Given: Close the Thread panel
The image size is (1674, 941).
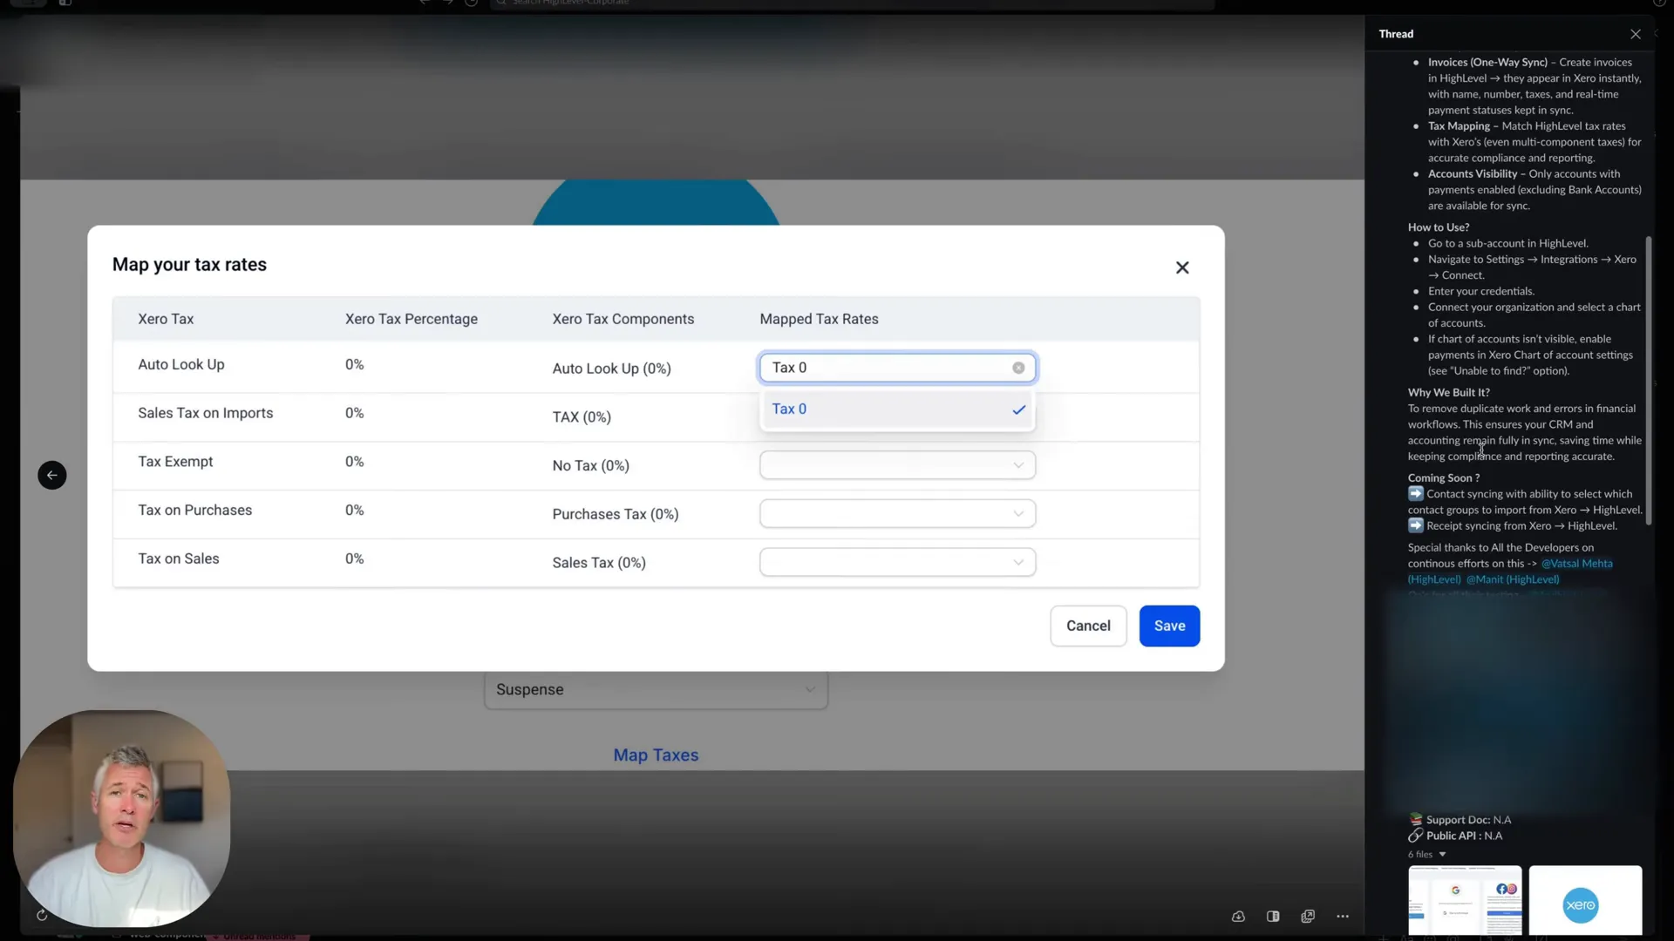Looking at the screenshot, I should click(1636, 34).
